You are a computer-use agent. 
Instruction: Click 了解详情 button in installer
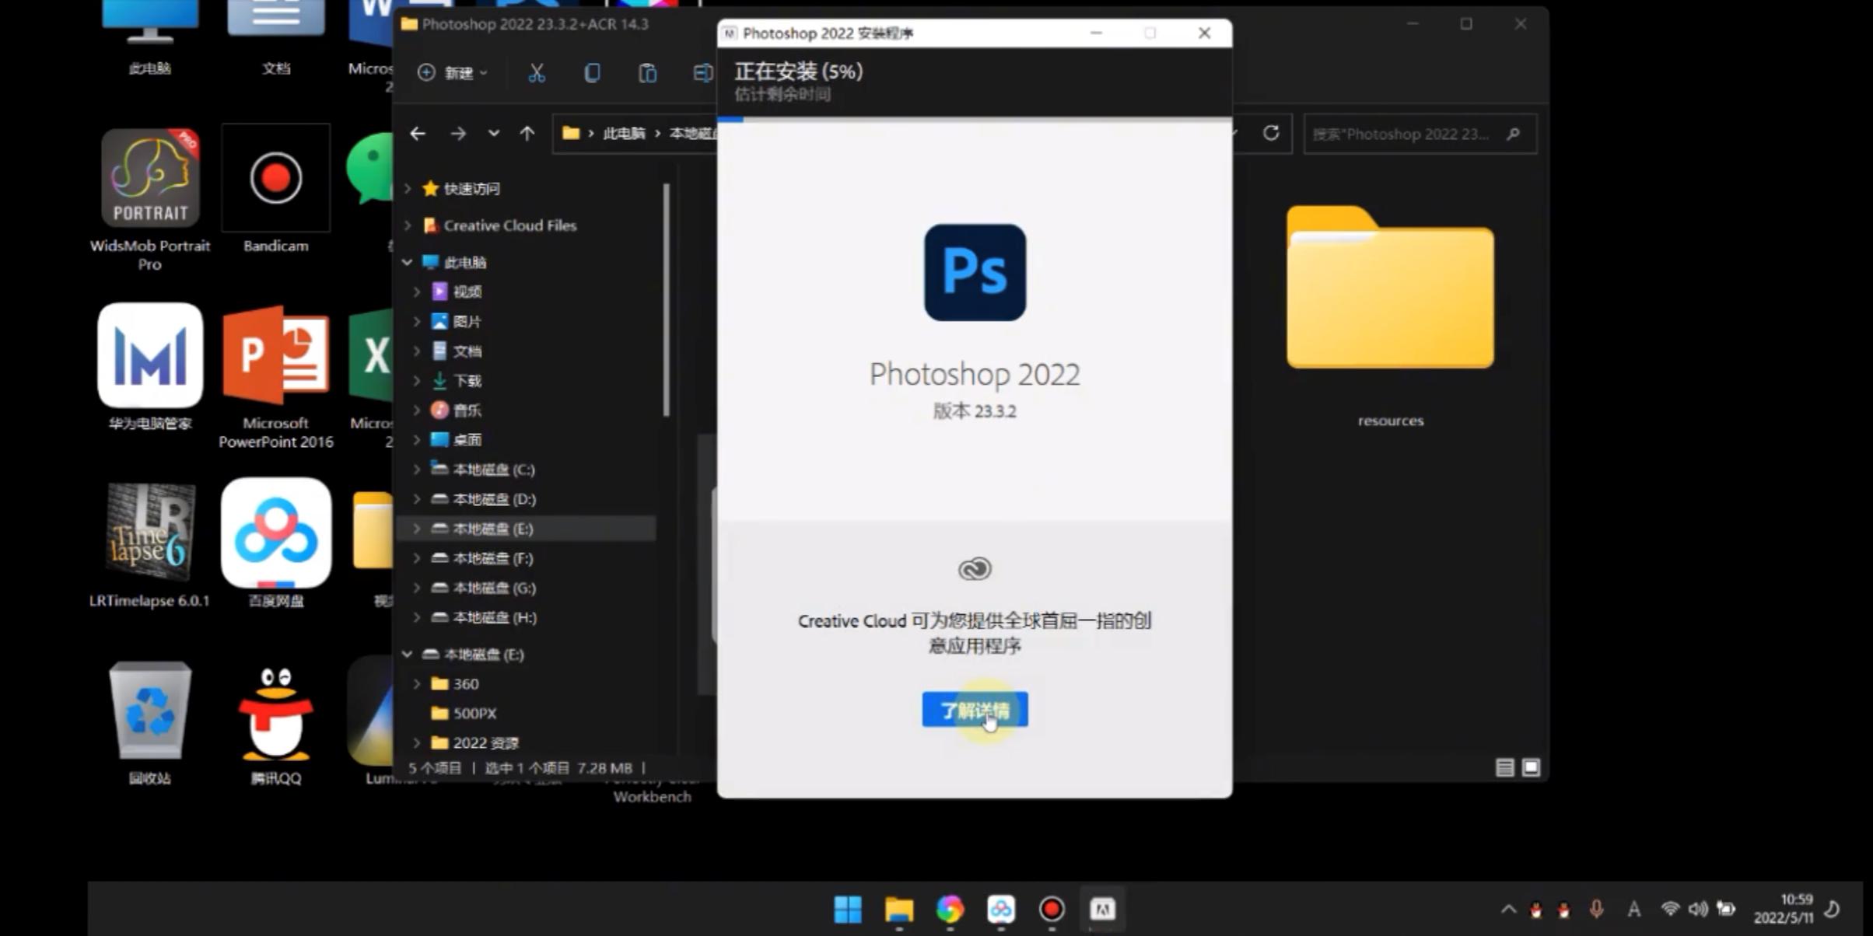[974, 709]
